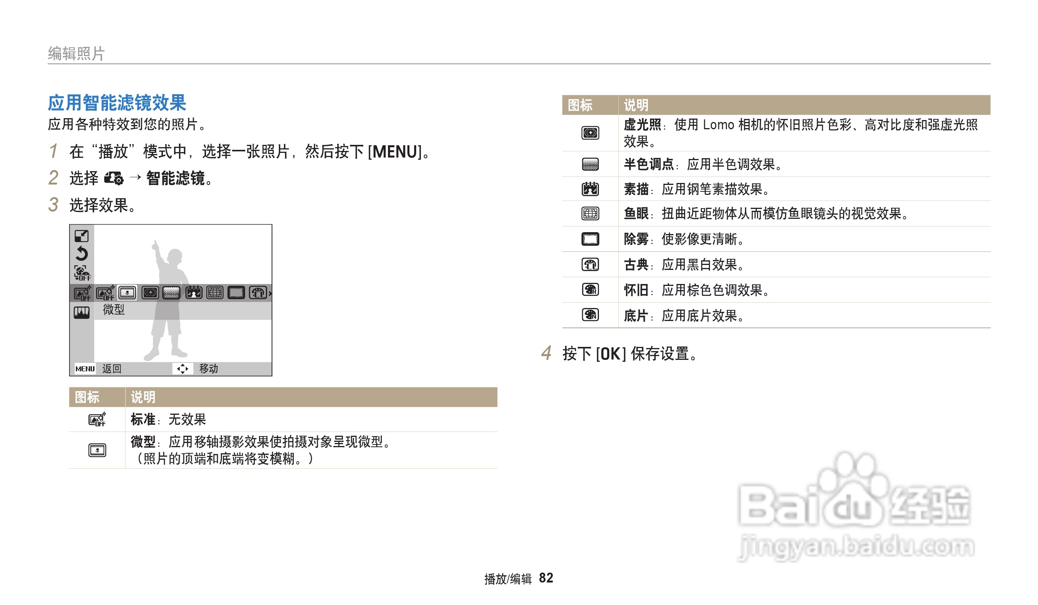Click the 编辑照片 page header

point(76,53)
